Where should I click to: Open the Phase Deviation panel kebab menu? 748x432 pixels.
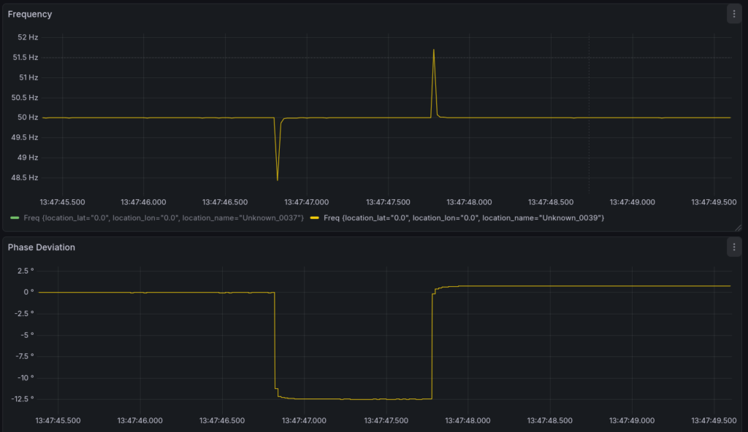(733, 247)
